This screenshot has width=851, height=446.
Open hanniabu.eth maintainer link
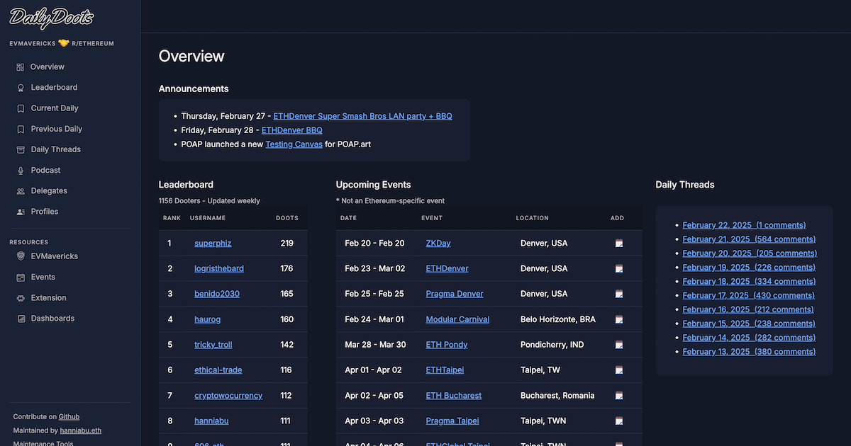(81, 430)
